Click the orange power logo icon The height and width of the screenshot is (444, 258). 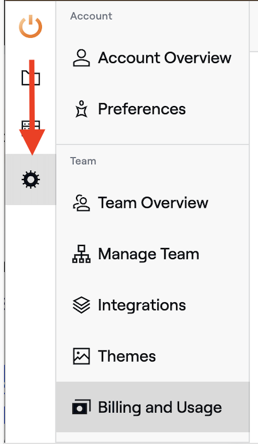click(x=31, y=26)
